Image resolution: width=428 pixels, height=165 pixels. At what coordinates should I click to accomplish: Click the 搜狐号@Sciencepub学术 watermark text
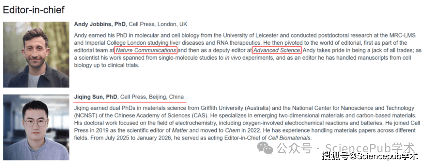[370, 156]
